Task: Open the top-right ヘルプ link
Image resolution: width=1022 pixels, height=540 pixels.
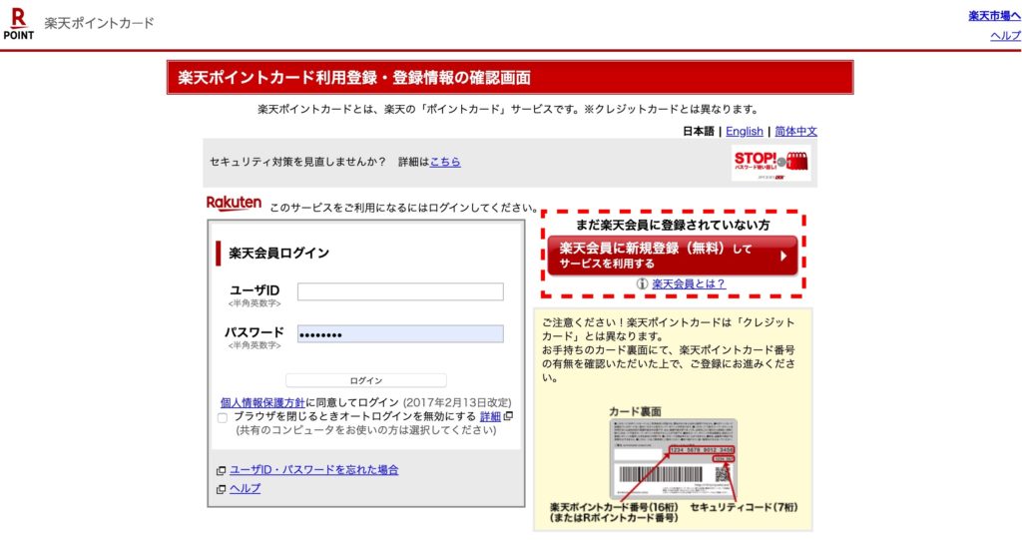Action: coord(1005,36)
